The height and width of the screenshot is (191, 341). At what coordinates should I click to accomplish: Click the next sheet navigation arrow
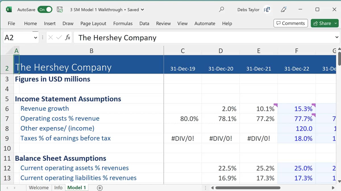pos(14,188)
